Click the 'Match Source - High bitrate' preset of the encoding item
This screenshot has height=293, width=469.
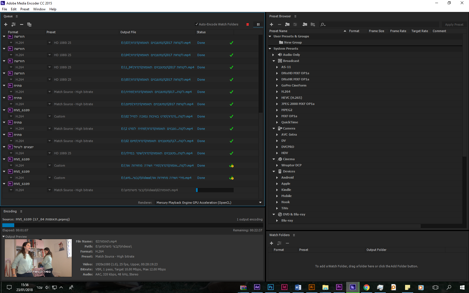coord(73,190)
